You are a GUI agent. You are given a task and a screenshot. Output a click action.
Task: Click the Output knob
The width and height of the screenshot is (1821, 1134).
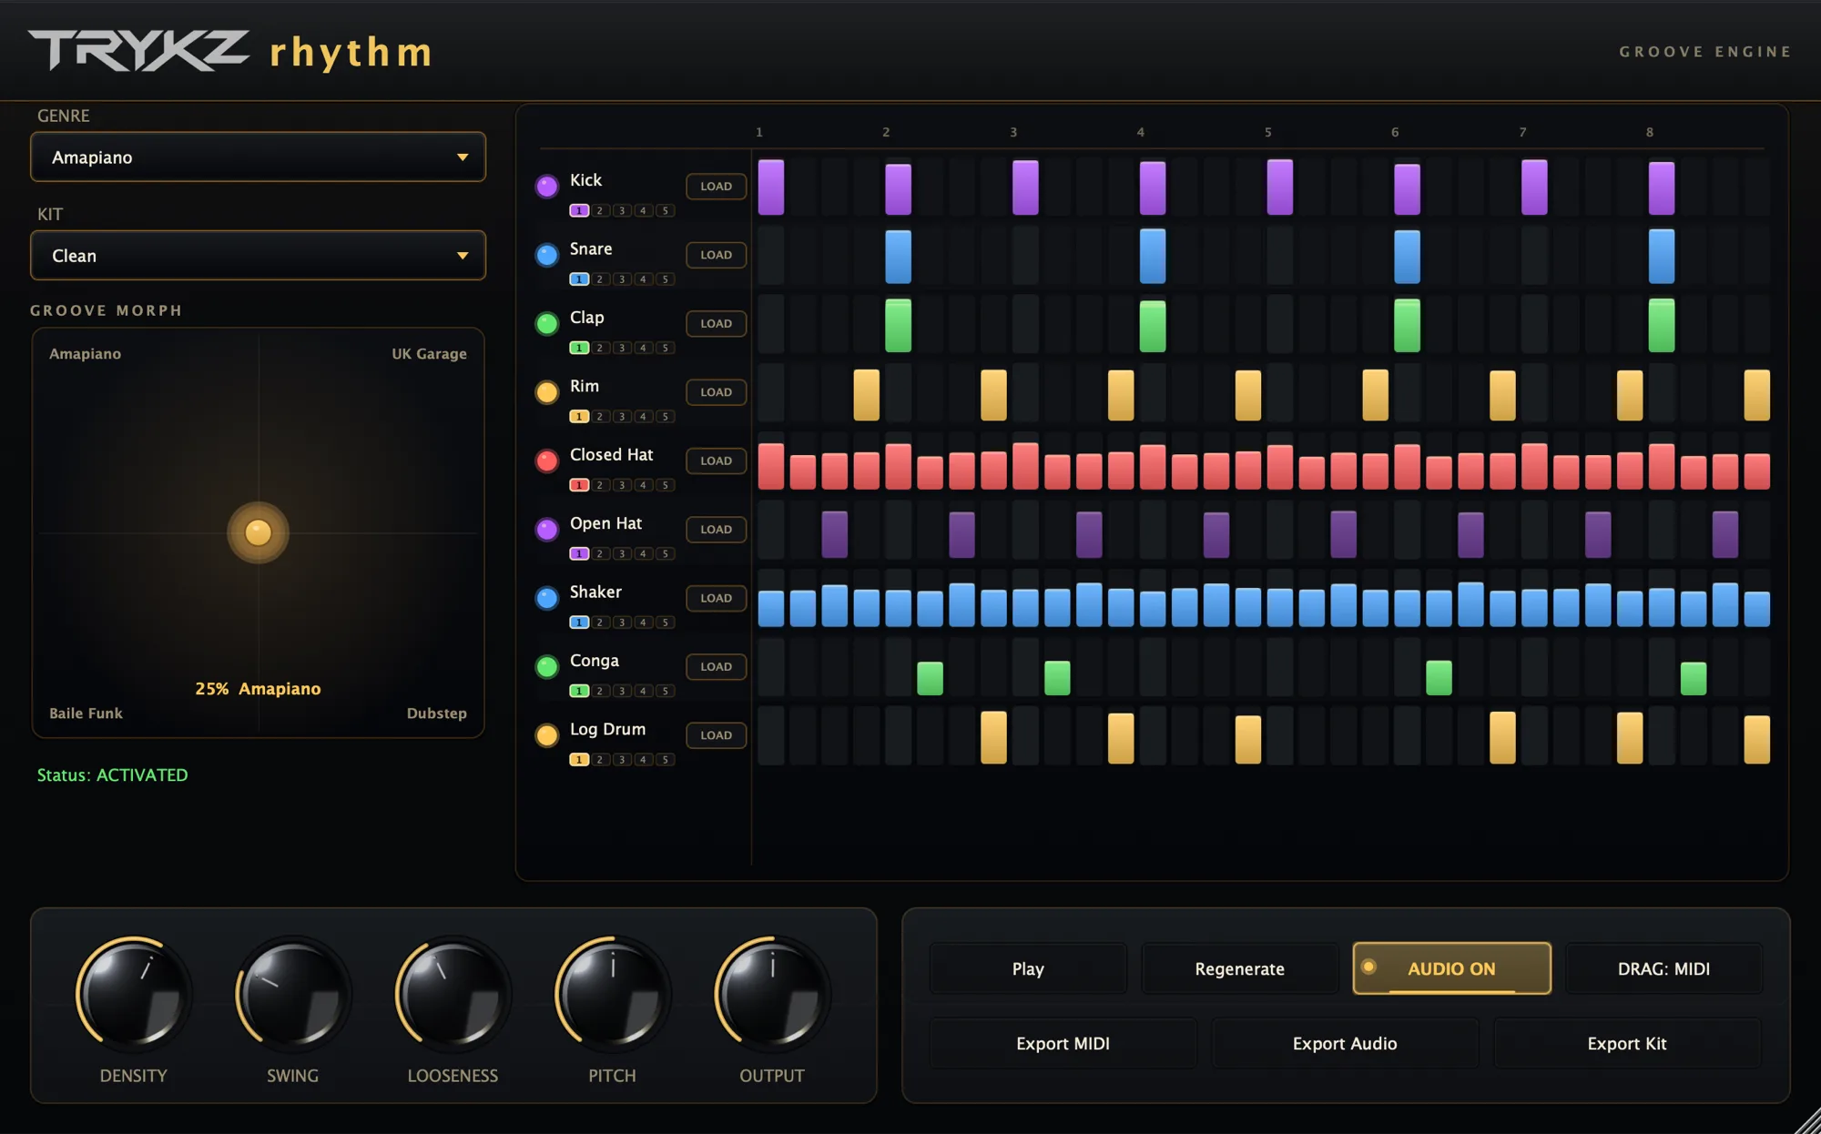tap(772, 994)
